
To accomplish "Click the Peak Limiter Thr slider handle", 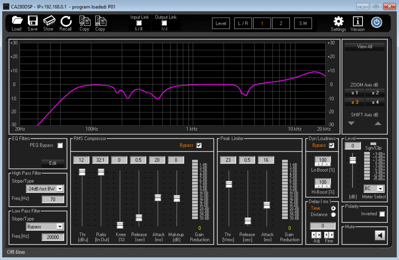I will pyautogui.click(x=229, y=184).
